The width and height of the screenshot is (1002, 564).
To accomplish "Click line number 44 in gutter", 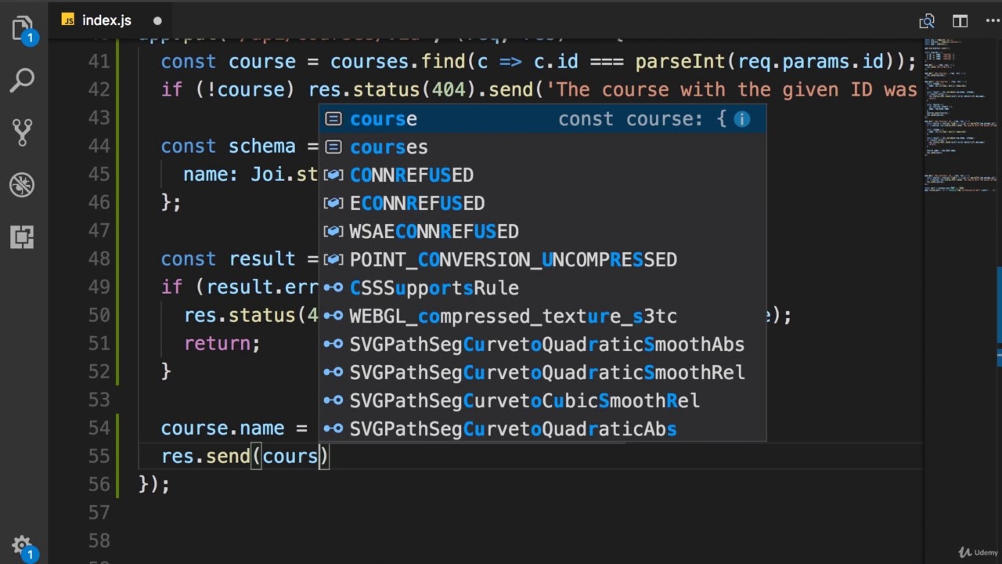I will (99, 146).
